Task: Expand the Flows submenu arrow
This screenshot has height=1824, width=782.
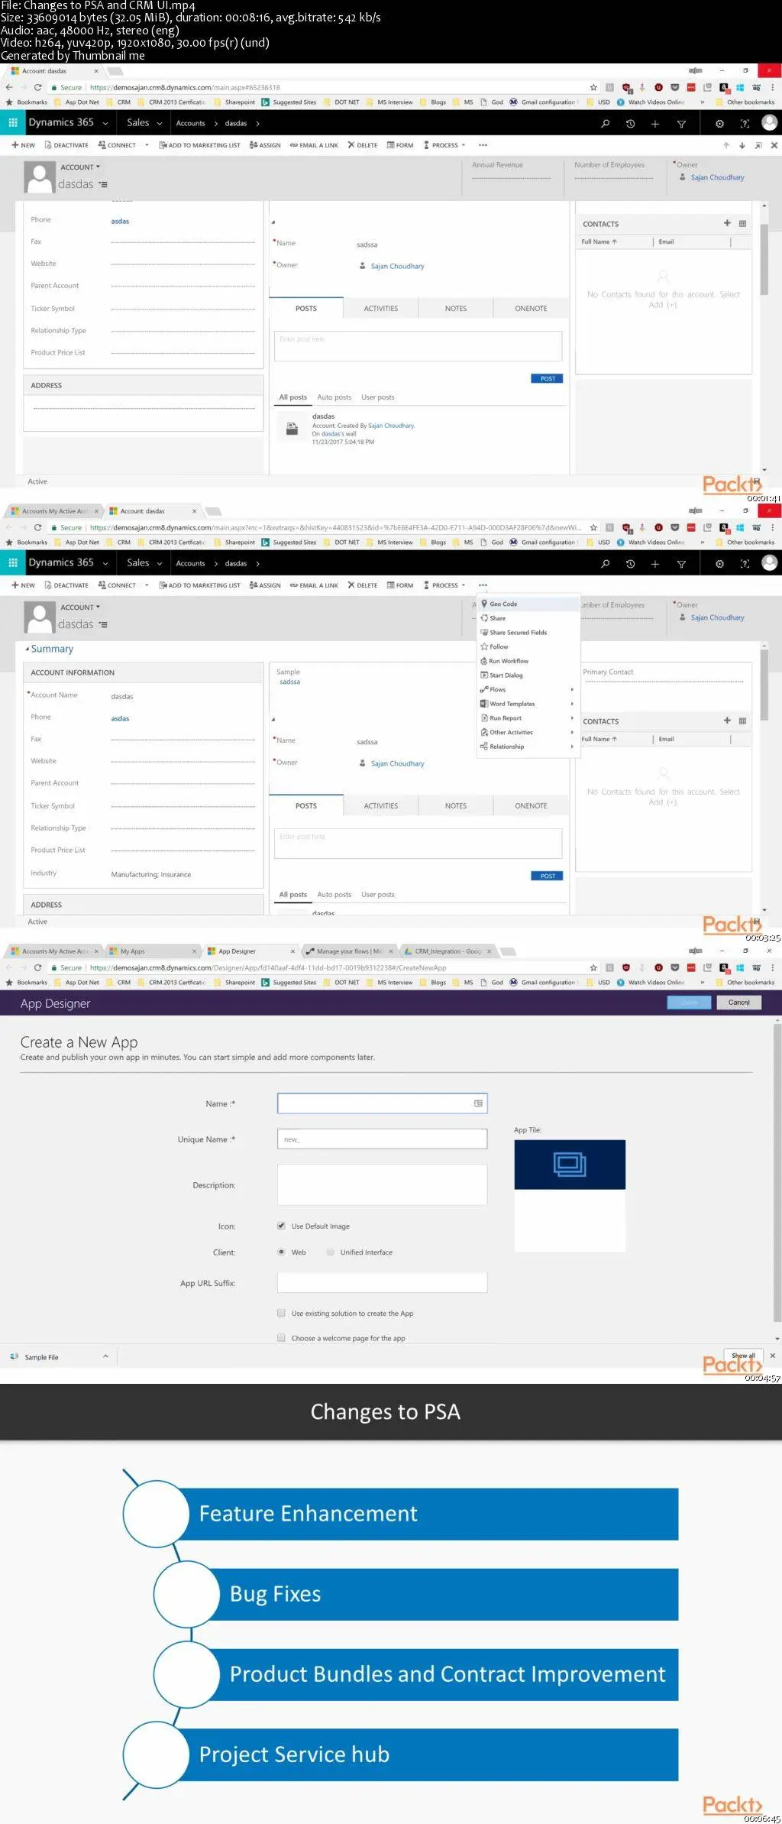Action: tap(572, 689)
